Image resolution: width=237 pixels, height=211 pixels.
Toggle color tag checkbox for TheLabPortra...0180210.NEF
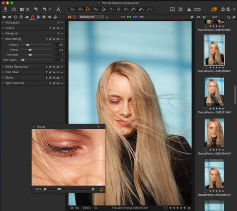pyautogui.click(x=205, y=67)
